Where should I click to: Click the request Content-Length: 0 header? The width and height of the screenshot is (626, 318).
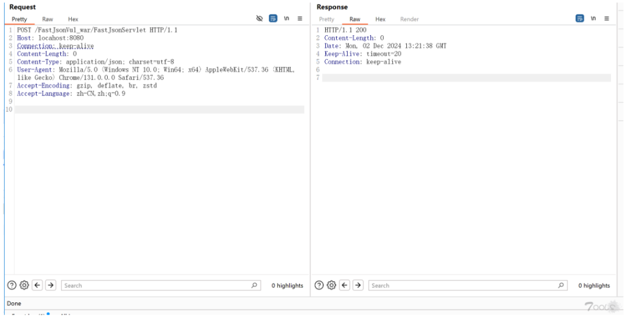[47, 54]
